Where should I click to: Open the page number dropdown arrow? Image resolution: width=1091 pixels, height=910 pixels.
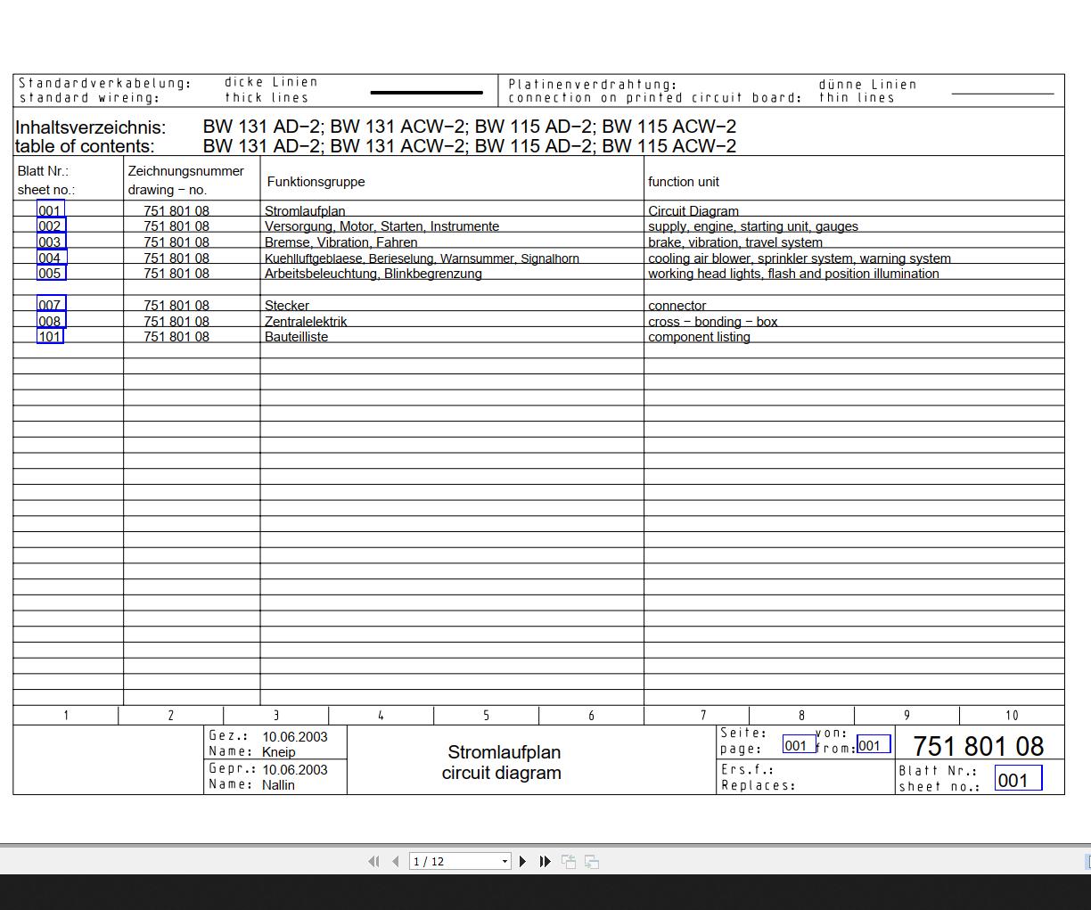[x=504, y=861]
